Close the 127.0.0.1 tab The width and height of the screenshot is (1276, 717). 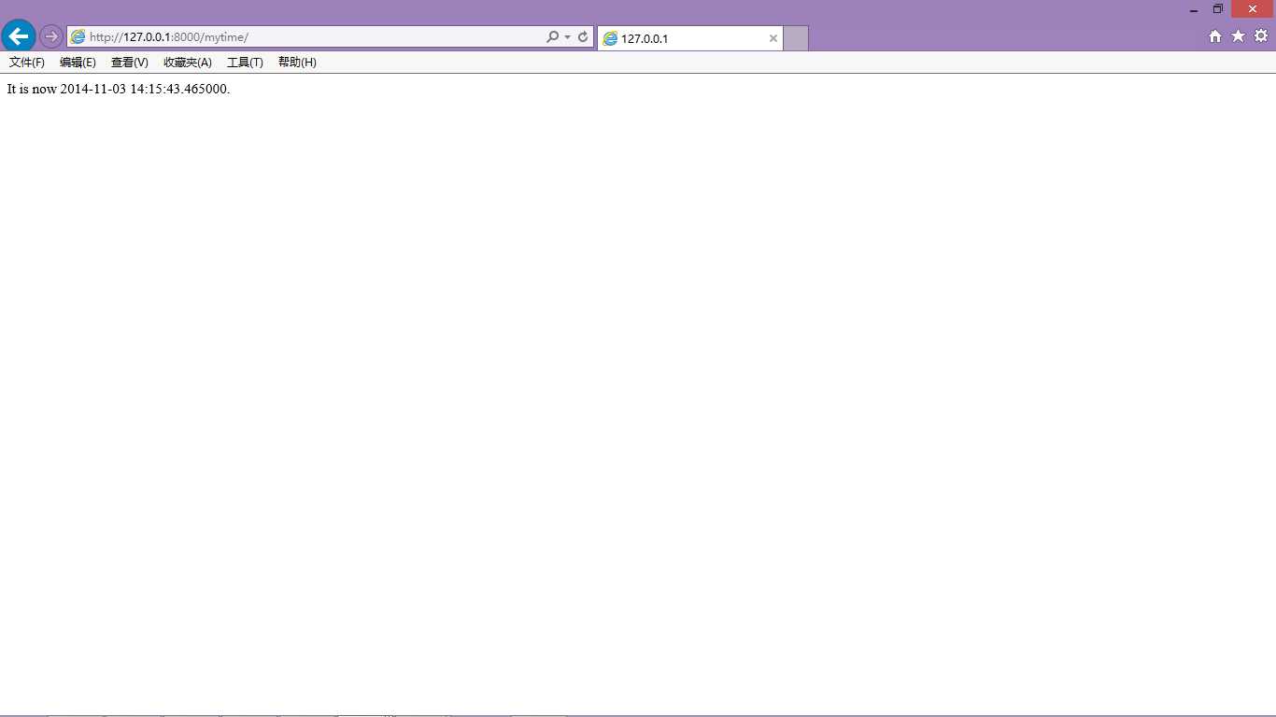pyautogui.click(x=773, y=38)
